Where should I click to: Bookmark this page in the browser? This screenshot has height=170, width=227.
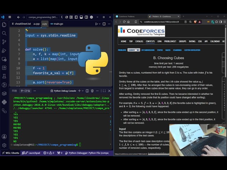coord(136,22)
